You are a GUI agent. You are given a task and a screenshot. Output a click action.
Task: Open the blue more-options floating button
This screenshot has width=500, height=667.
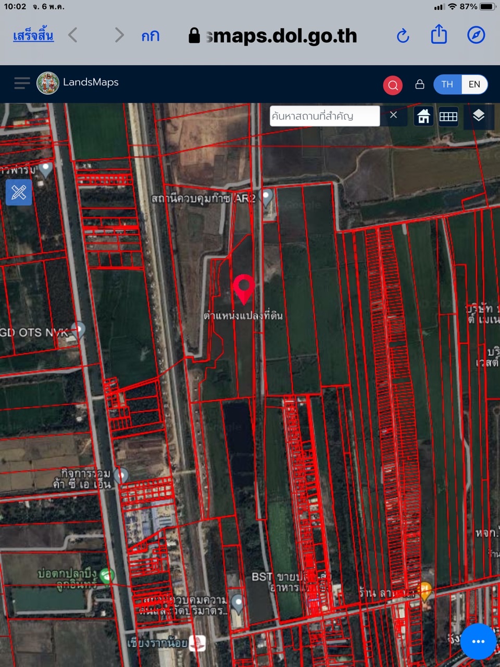[478, 641]
